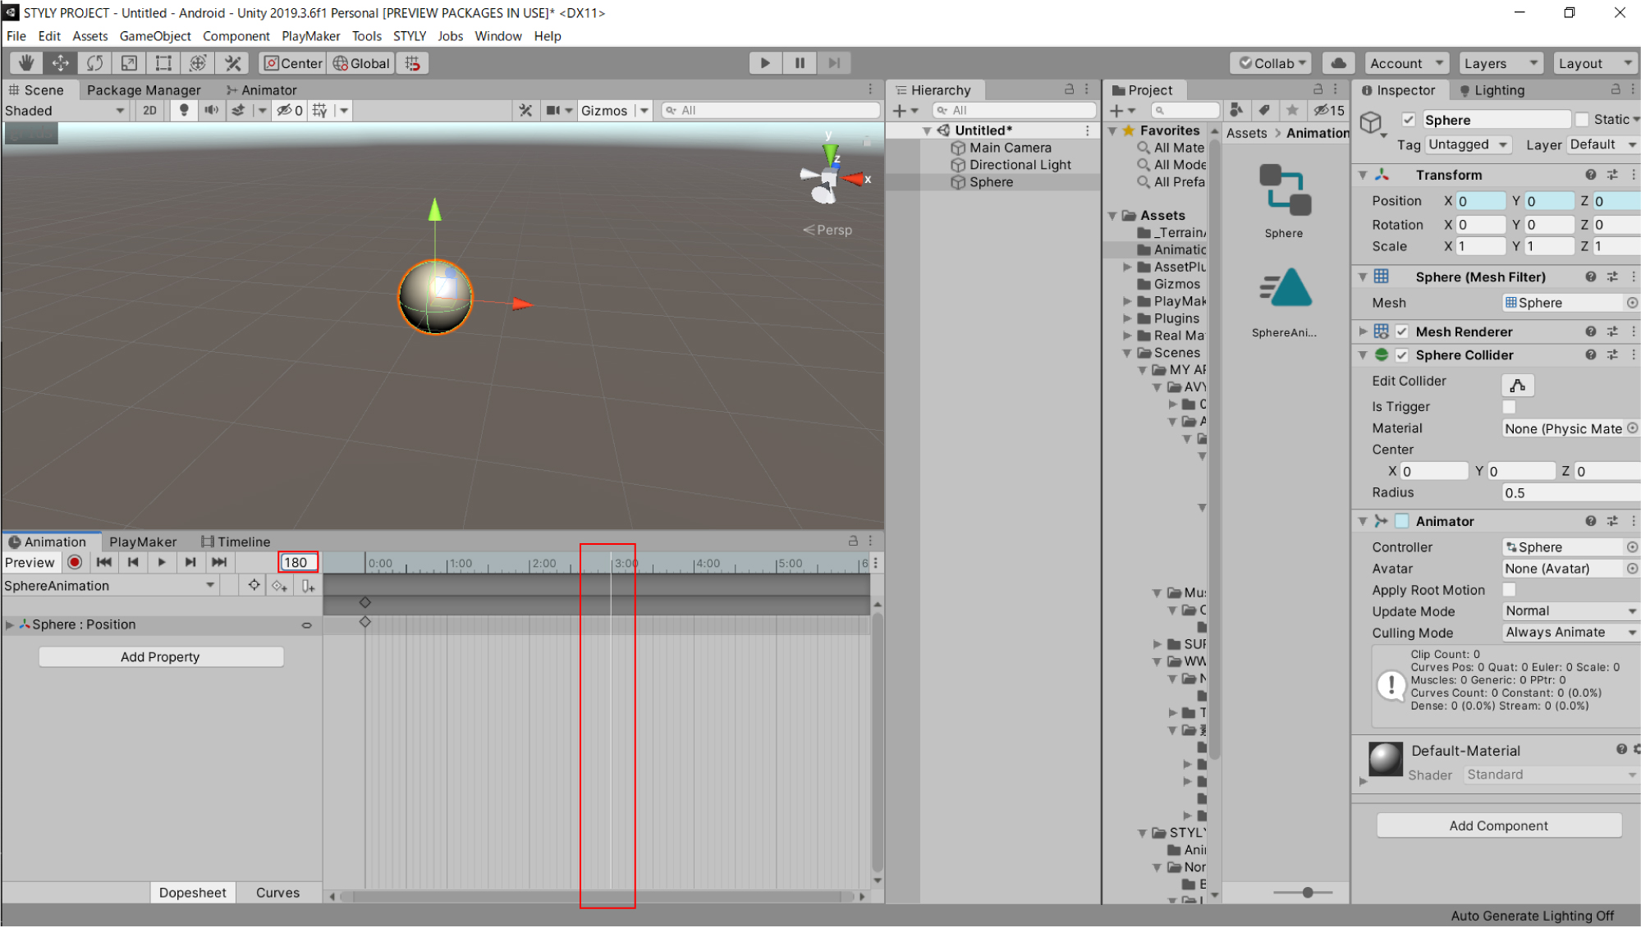Click the Collab button
This screenshot has width=1641, height=928.
click(1271, 63)
